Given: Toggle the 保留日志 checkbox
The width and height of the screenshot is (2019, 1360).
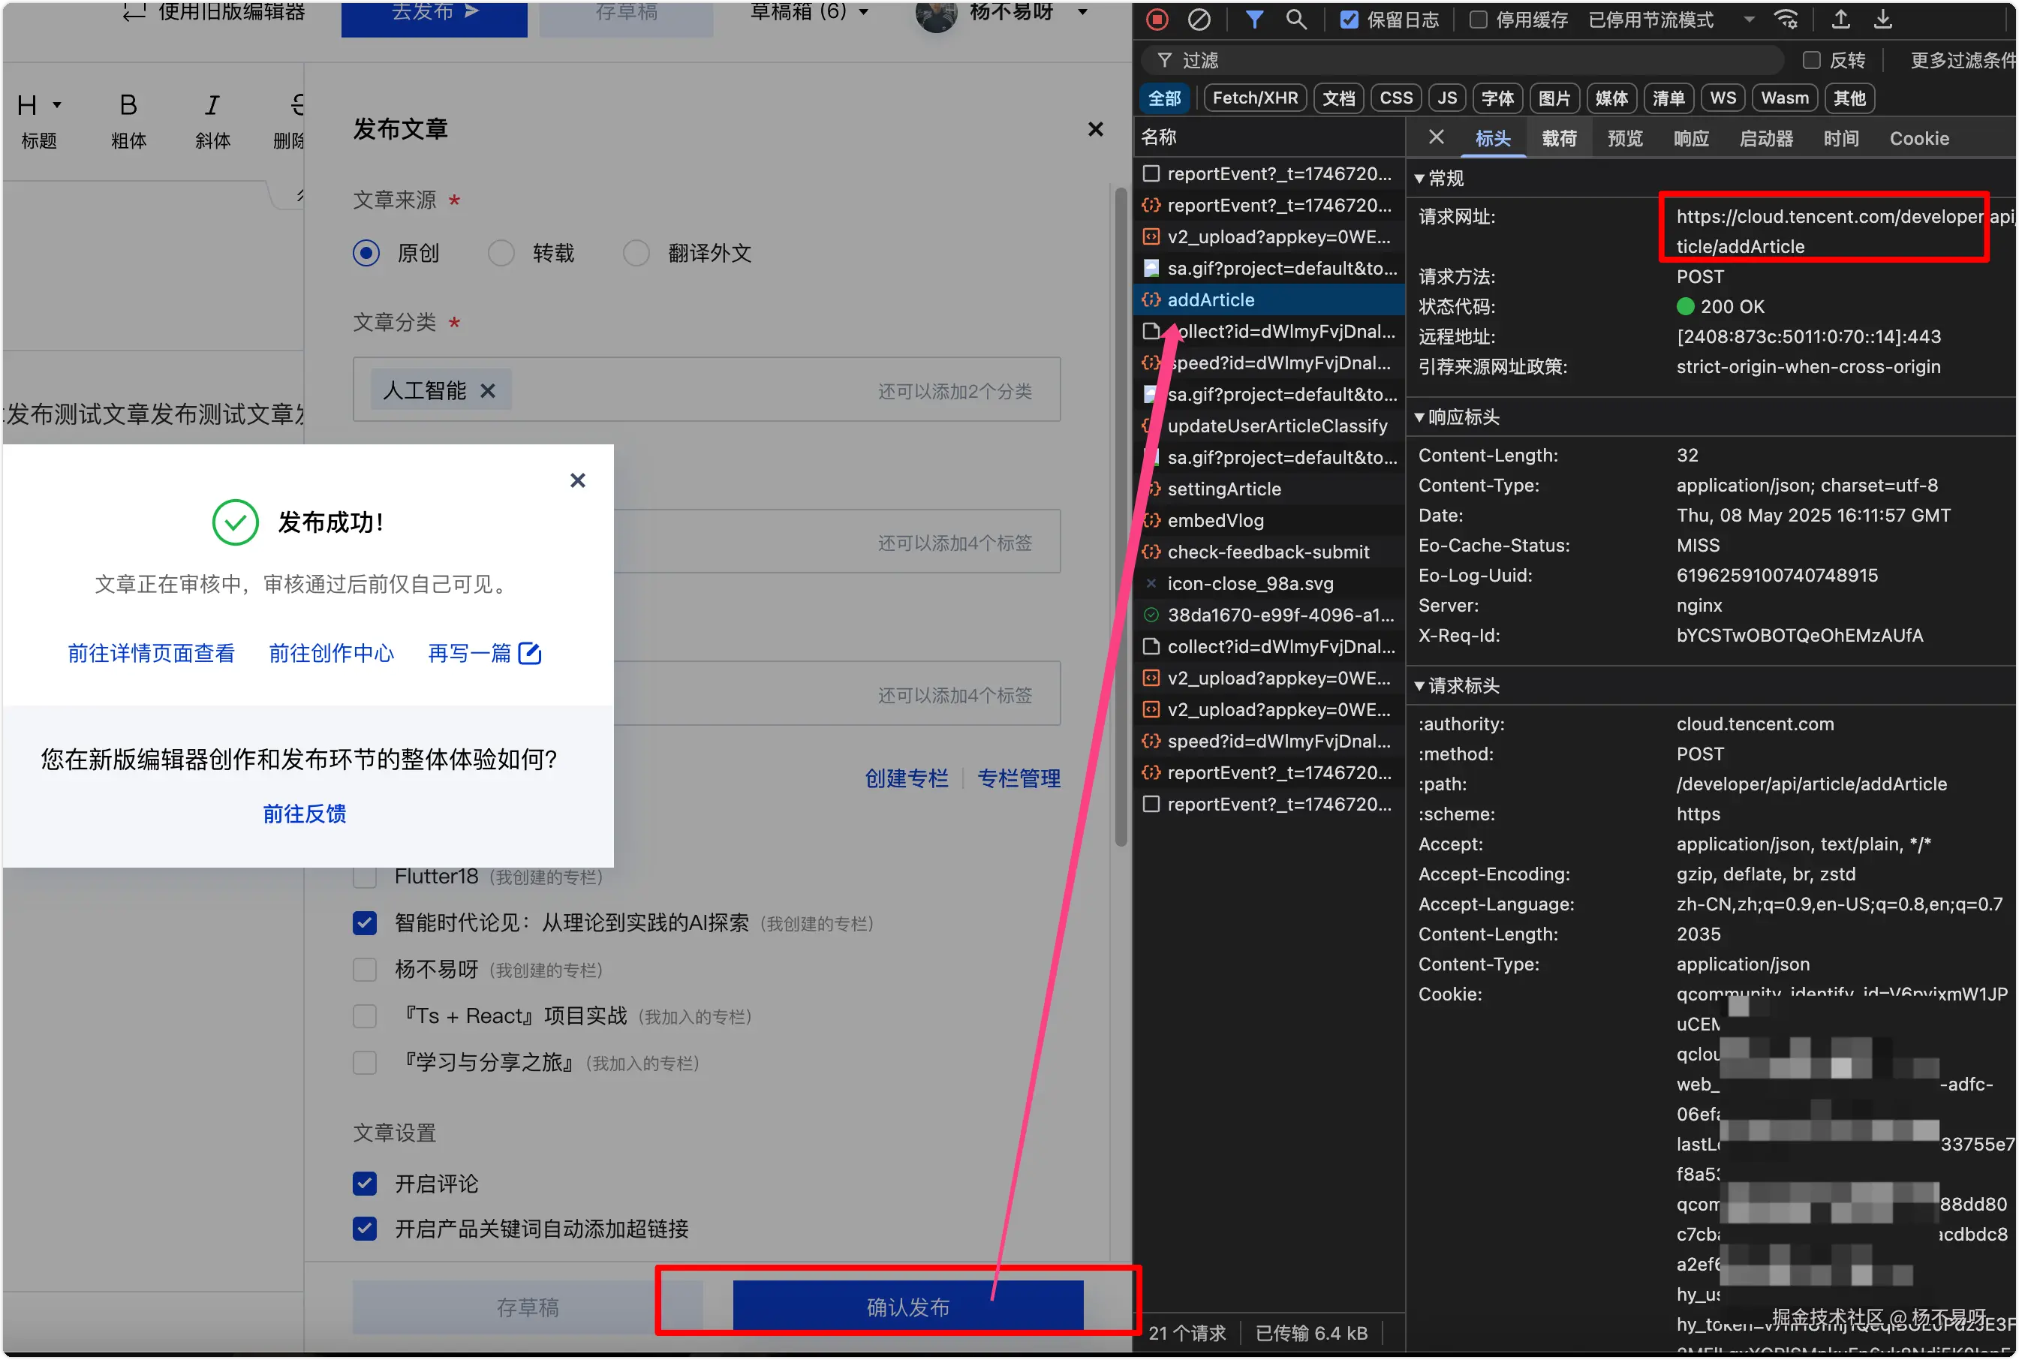Looking at the screenshot, I should 1350,20.
